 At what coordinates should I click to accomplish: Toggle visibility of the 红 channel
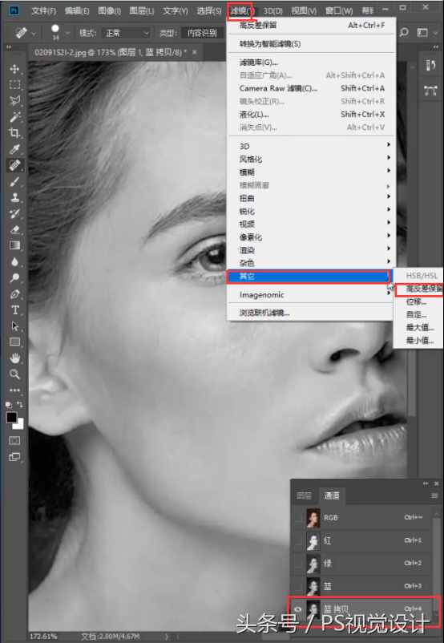coord(298,540)
